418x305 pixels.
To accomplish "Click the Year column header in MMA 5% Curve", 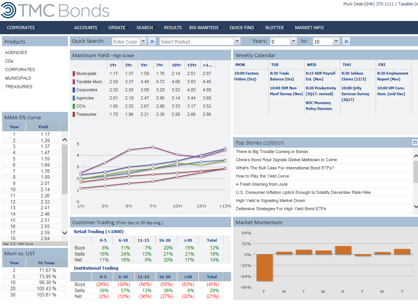I will pos(14,127).
